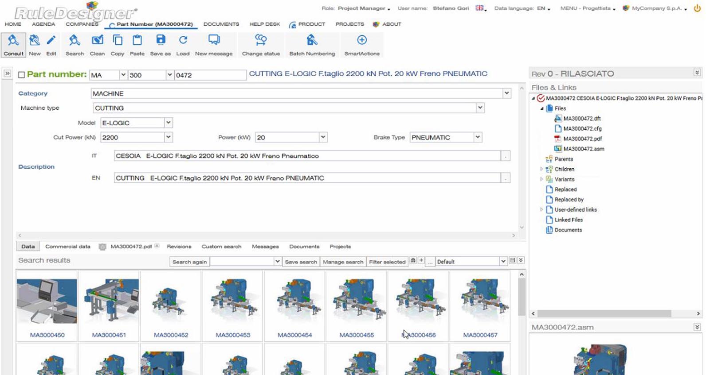Screen dimensions: 706x375
Task: Open the MA prefix dropdown
Action: pyautogui.click(x=123, y=75)
